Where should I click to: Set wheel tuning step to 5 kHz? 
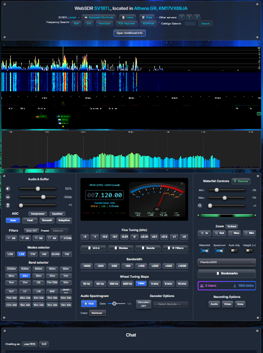(155, 284)
